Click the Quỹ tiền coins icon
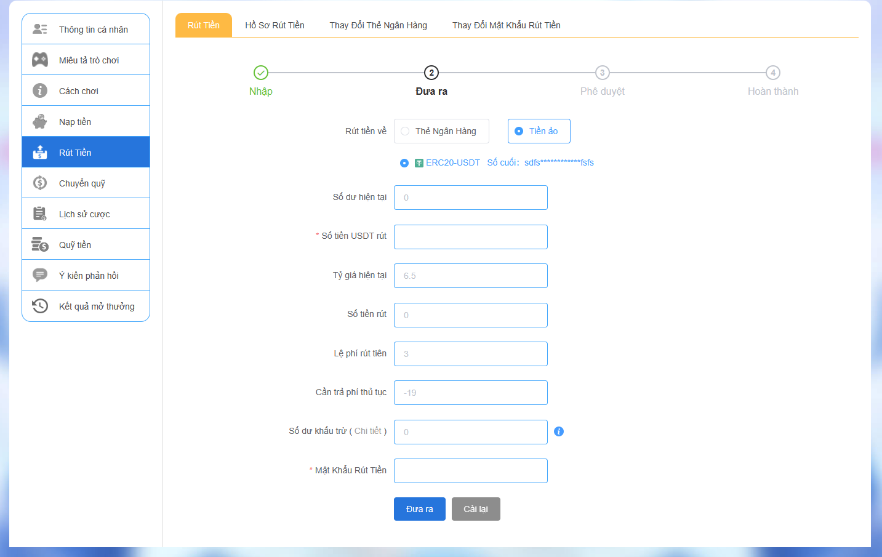The image size is (882, 557). tap(40, 244)
